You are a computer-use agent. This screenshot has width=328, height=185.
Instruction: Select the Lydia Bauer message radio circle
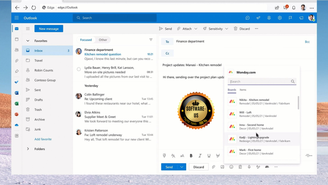(x=79, y=69)
